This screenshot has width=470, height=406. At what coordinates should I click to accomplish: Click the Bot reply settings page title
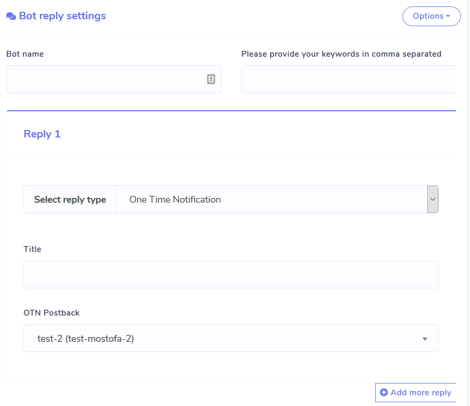point(62,16)
